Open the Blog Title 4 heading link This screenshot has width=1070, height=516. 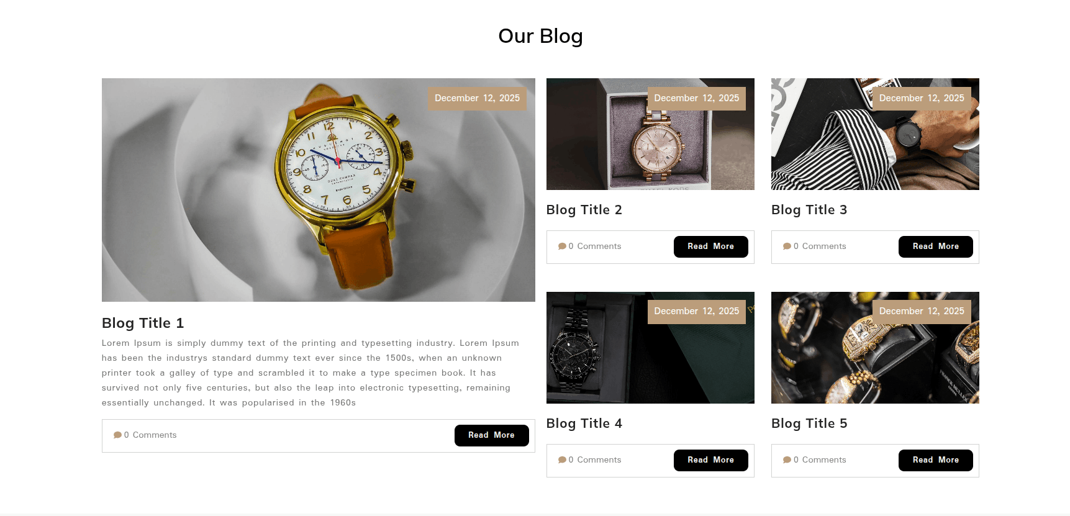coord(584,423)
